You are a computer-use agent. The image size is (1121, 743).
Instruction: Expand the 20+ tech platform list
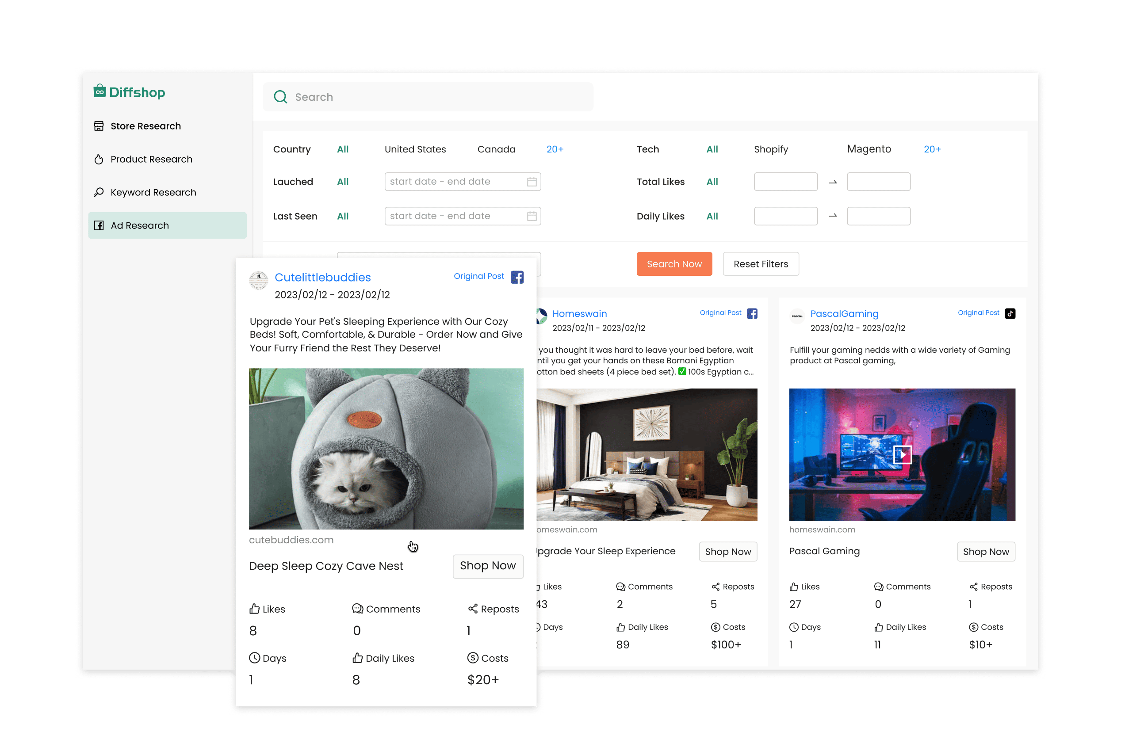click(932, 149)
